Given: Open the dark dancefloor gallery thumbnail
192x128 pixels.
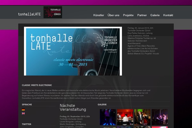Looking at the screenshot, I should point(108,117).
